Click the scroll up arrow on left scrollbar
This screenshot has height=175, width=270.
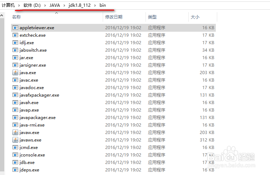point(2,15)
